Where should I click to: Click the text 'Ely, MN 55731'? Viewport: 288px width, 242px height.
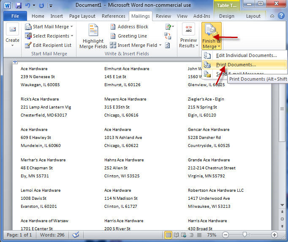35,176
